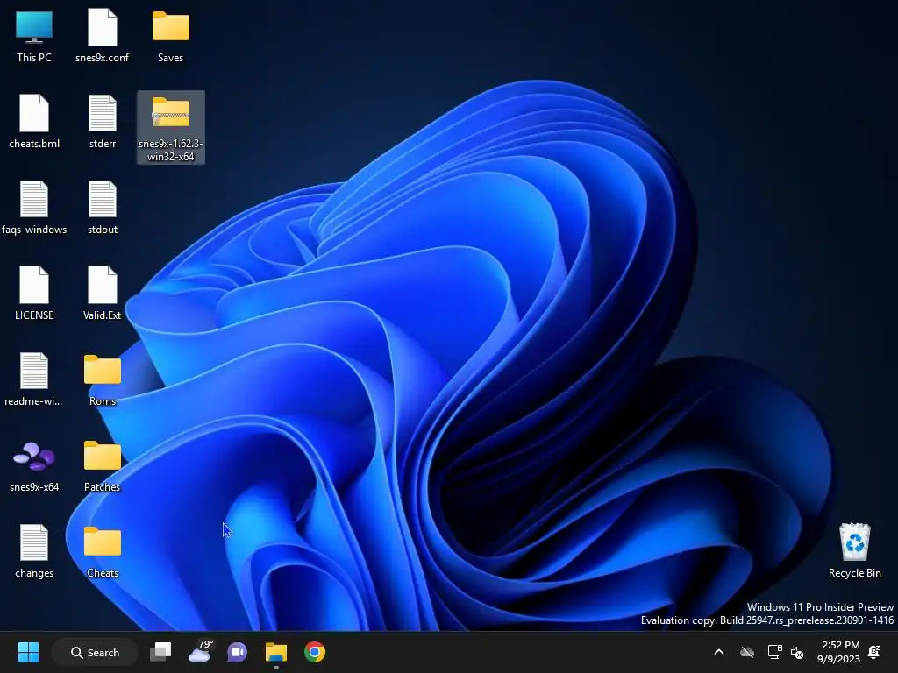Launch Google Chrome from taskbar
Image resolution: width=898 pixels, height=673 pixels.
(x=315, y=652)
